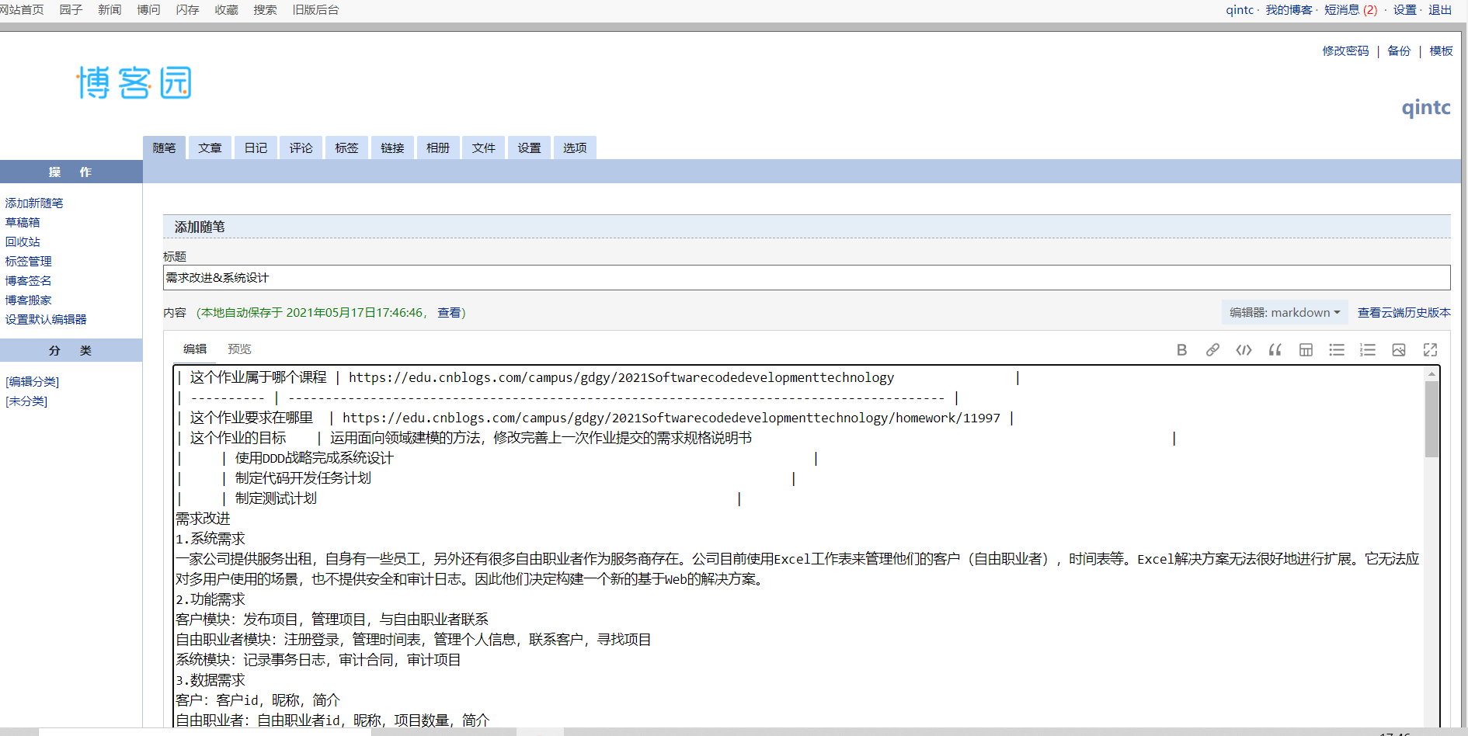Open the 设置 tab in the blog admin
The image size is (1468, 736).
tap(529, 148)
